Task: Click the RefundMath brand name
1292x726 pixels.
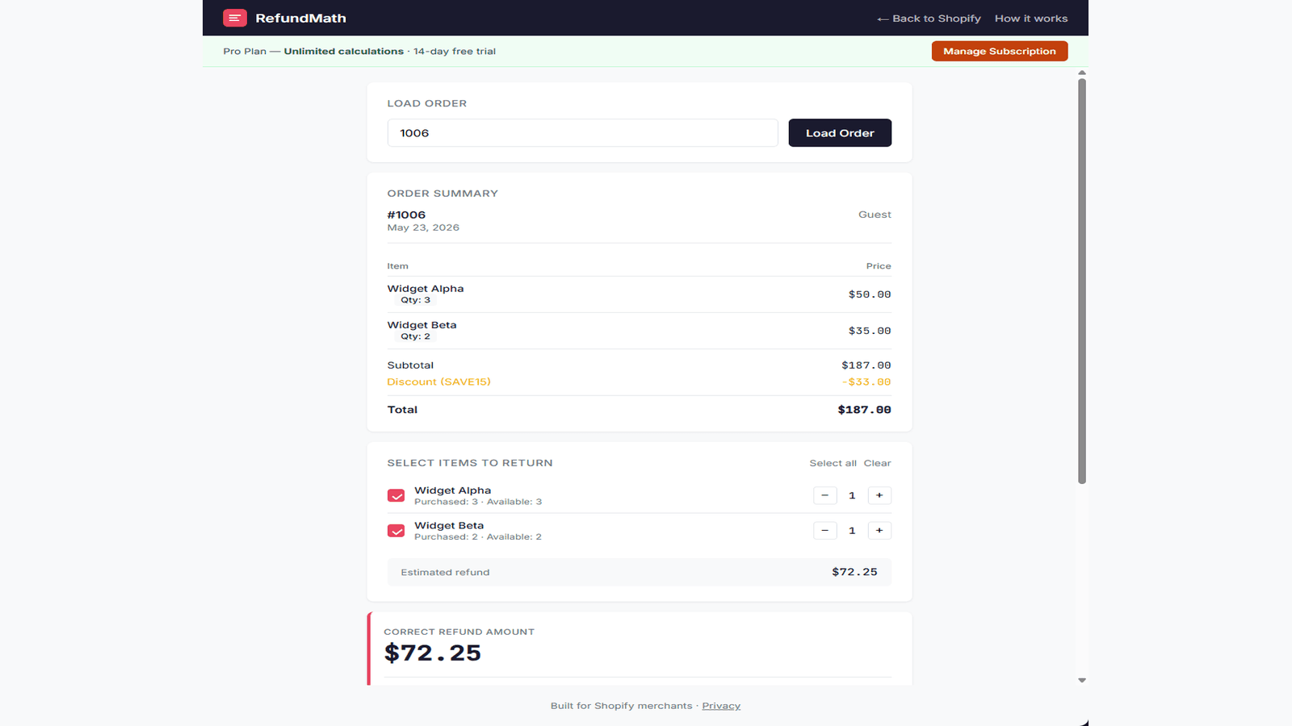Action: 300,19
